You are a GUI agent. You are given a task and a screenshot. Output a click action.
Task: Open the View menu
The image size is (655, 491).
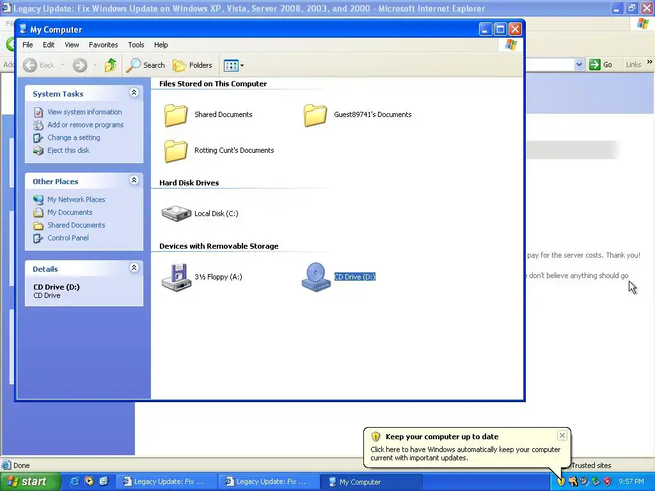click(x=72, y=45)
